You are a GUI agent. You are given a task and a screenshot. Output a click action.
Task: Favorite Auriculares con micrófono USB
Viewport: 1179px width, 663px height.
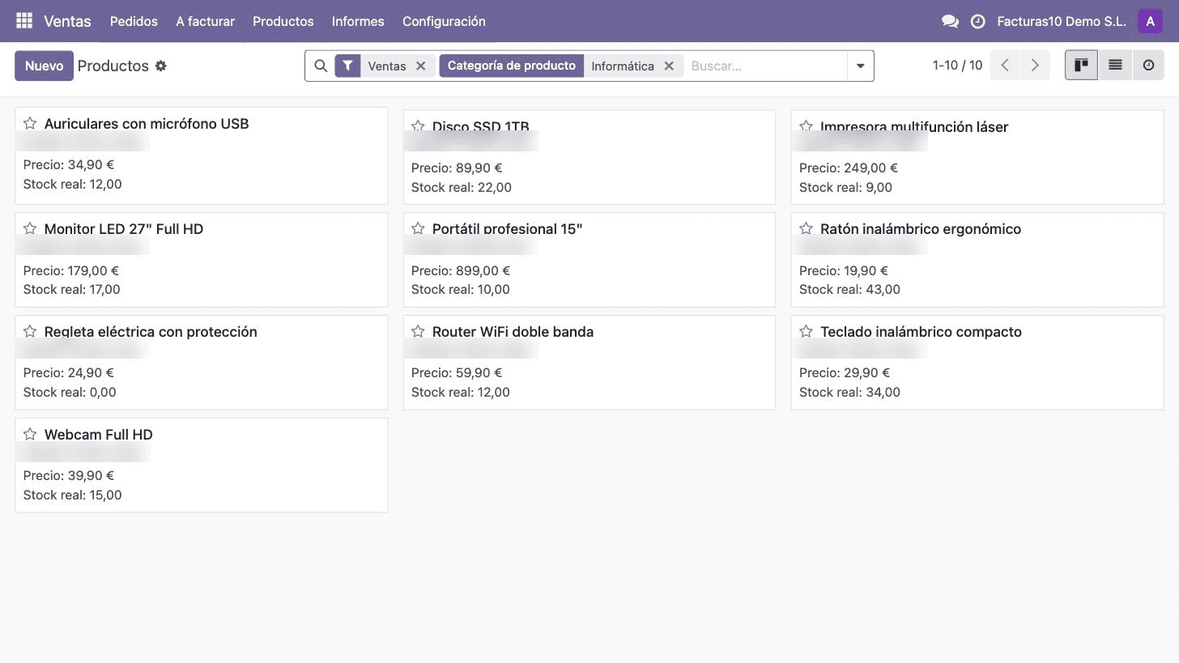tap(30, 123)
